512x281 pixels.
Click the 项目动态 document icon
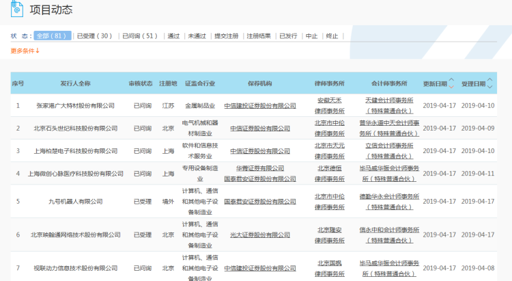[x=17, y=10]
